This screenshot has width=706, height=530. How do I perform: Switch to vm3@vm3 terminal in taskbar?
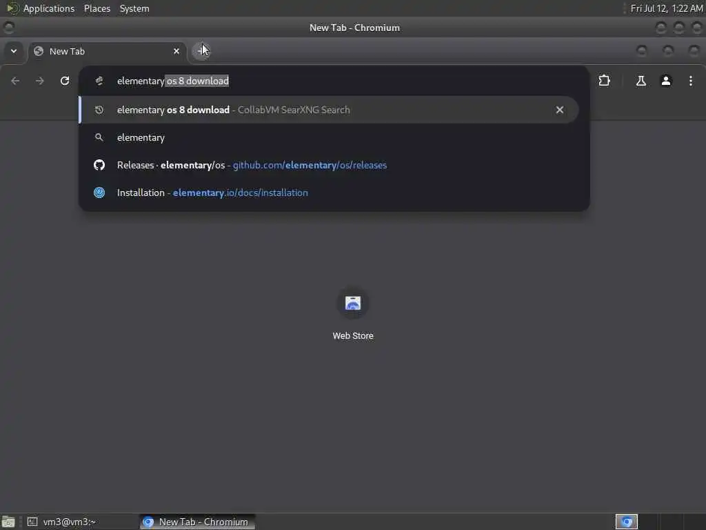(81, 522)
